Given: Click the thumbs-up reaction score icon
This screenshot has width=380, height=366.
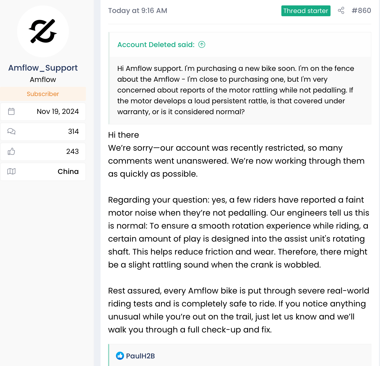Looking at the screenshot, I should pos(11,151).
